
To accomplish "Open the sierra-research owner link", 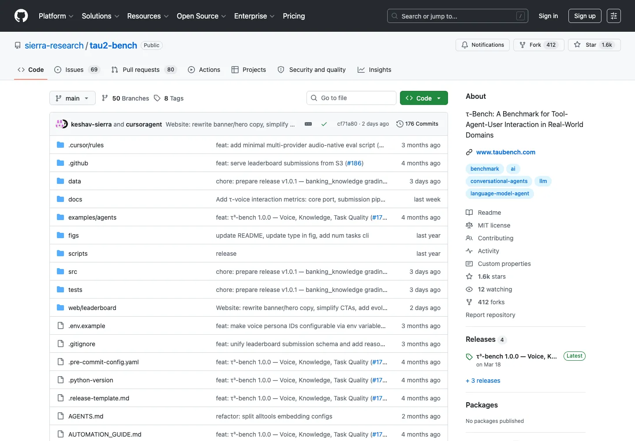I will (x=54, y=45).
